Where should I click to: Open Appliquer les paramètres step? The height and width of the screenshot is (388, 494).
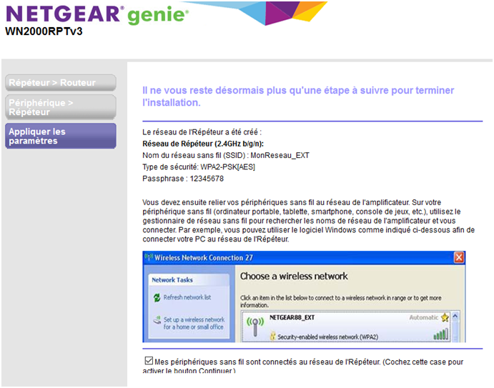tap(61, 136)
